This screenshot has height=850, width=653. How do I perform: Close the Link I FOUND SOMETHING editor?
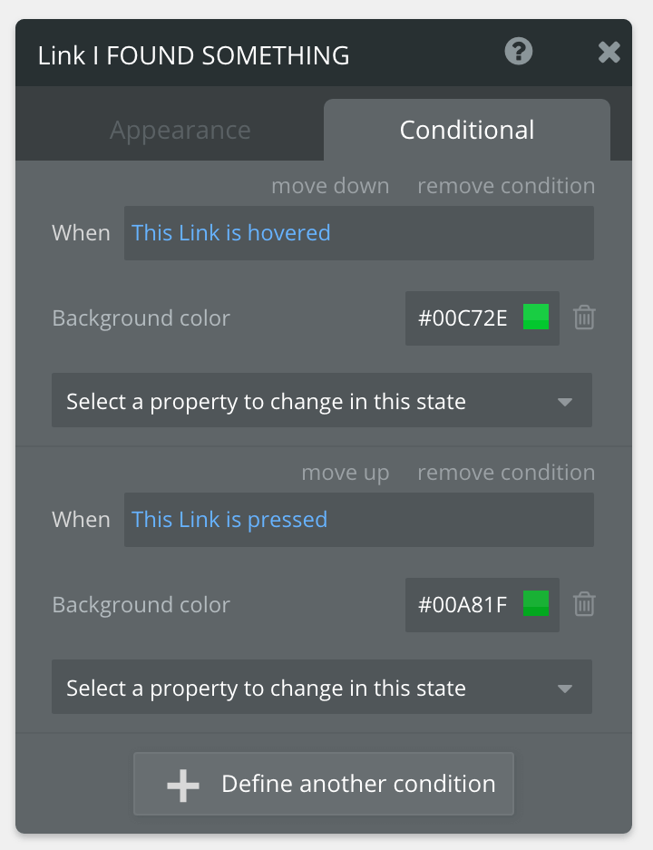pos(609,52)
